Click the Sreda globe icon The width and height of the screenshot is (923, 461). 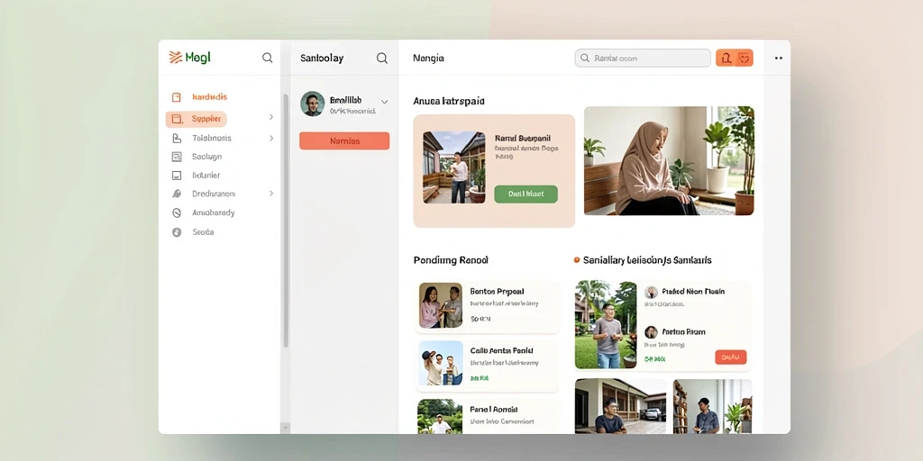click(x=177, y=232)
